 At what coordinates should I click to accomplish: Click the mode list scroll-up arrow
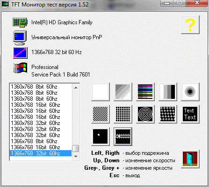76,88
